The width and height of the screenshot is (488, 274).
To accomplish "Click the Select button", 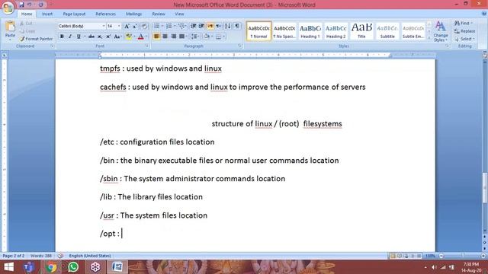I will pos(464,39).
